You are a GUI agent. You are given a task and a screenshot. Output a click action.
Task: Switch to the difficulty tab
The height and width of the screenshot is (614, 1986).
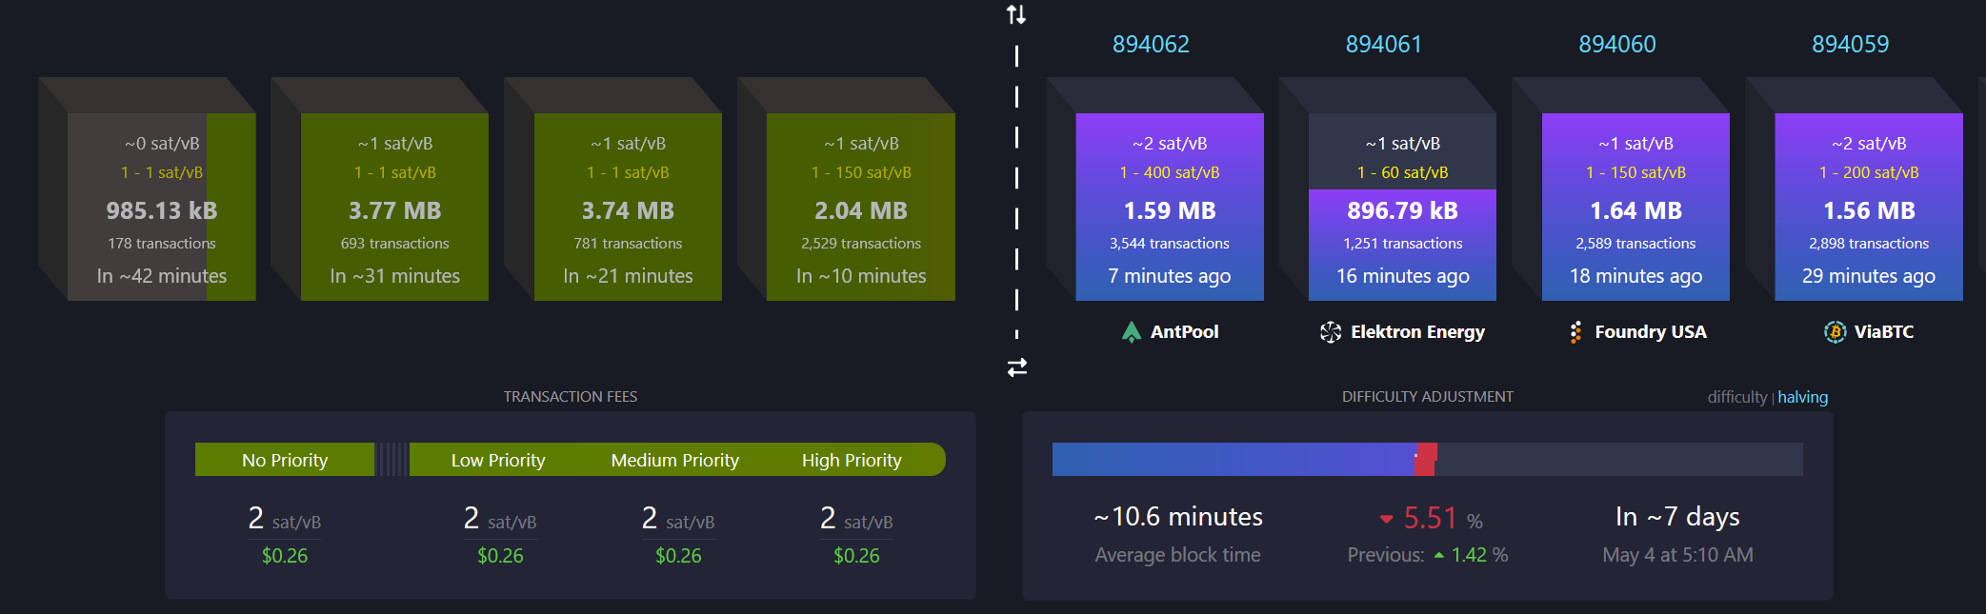point(1736,397)
